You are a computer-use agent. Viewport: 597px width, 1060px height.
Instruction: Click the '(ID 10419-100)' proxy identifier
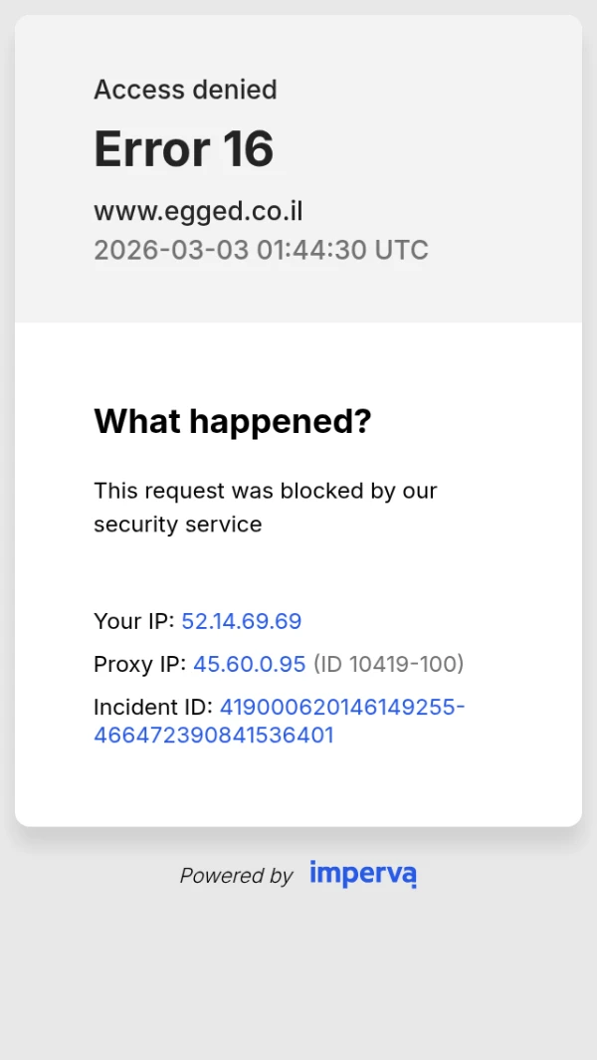point(388,664)
